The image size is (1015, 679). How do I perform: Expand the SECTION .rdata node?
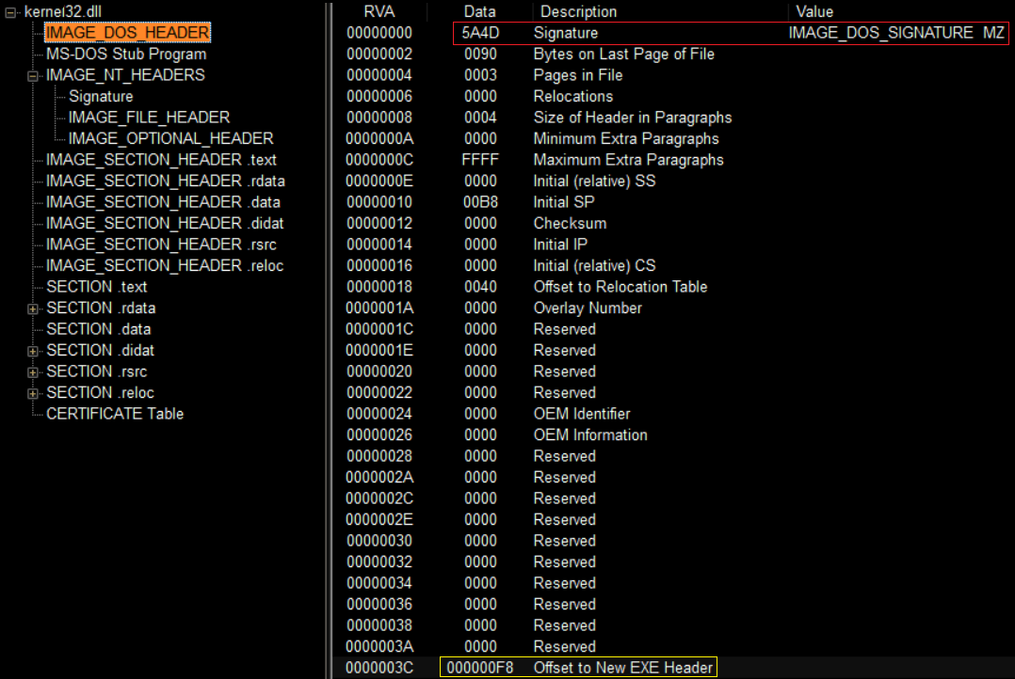pyautogui.click(x=32, y=308)
